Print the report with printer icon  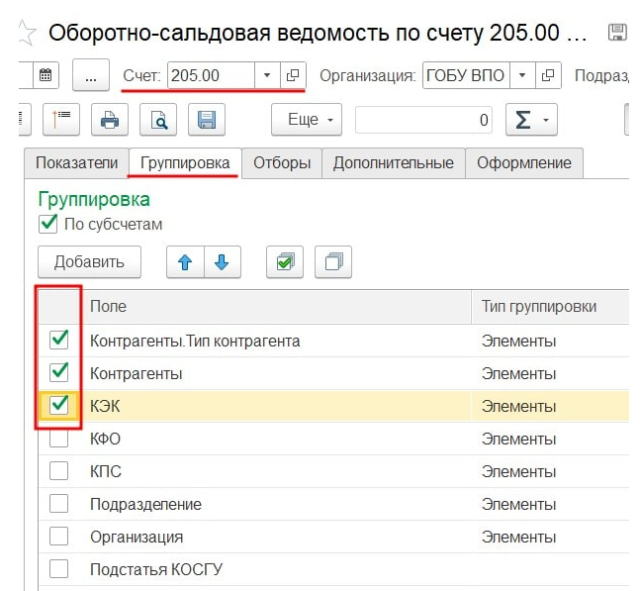click(110, 119)
